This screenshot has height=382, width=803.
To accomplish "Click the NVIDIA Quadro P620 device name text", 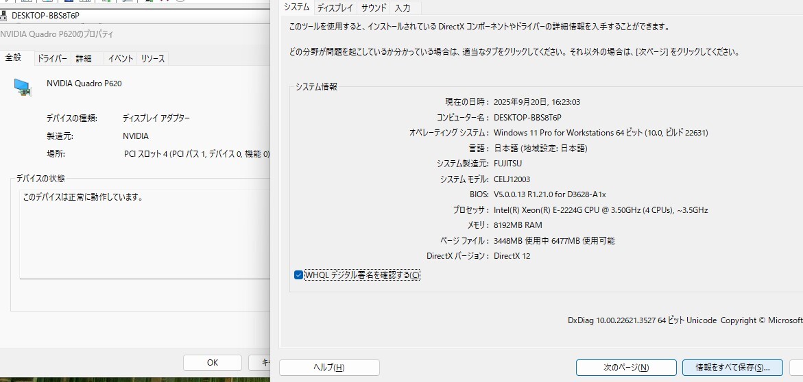I will click(84, 84).
